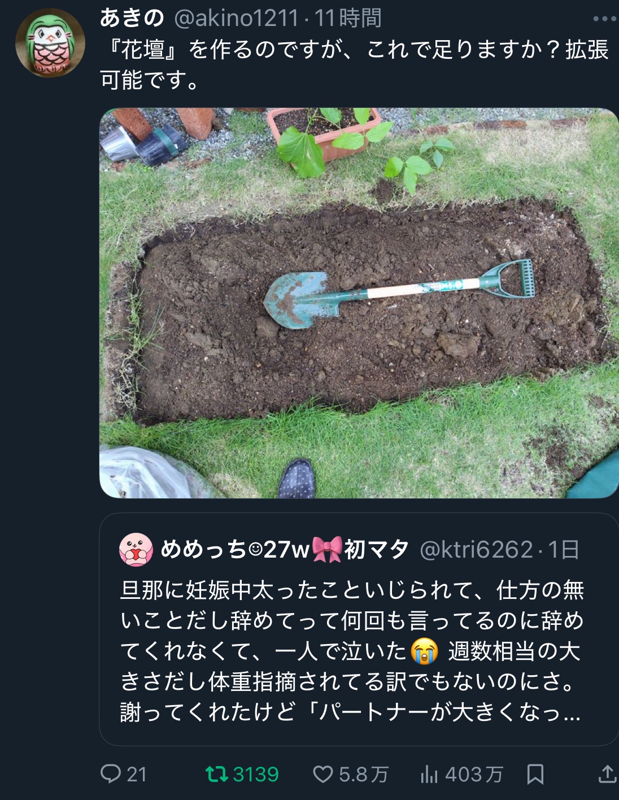This screenshot has width=619, height=800.
Task: Open the 11時間 timestamp
Action: click(348, 19)
